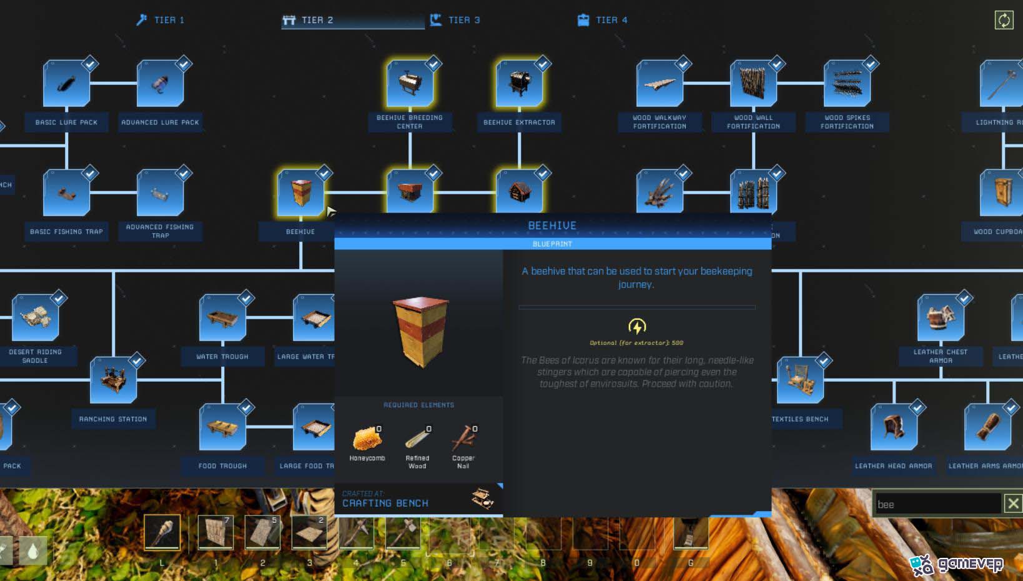Select the Leather Chest Armor blueprint

[941, 317]
